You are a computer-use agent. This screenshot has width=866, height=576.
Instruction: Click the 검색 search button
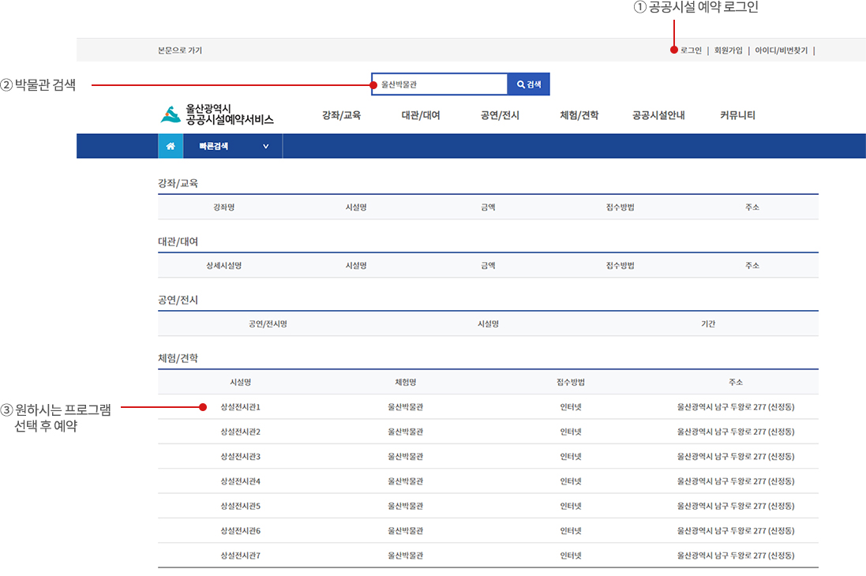[x=529, y=84]
